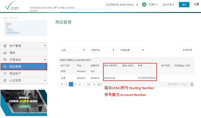
Task: Click the referral promotion banner image
Action: [x=24, y=103]
